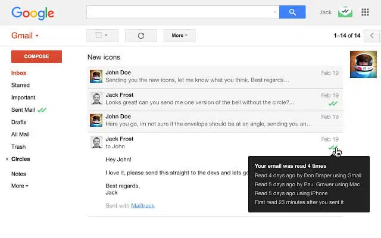Refresh the inbox with reload icon
The image size is (381, 238).
[x=141, y=36]
